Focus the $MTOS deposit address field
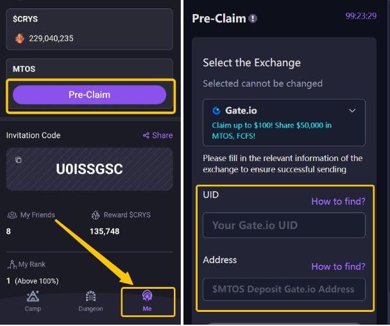This screenshot has height=326, width=390. point(284,289)
